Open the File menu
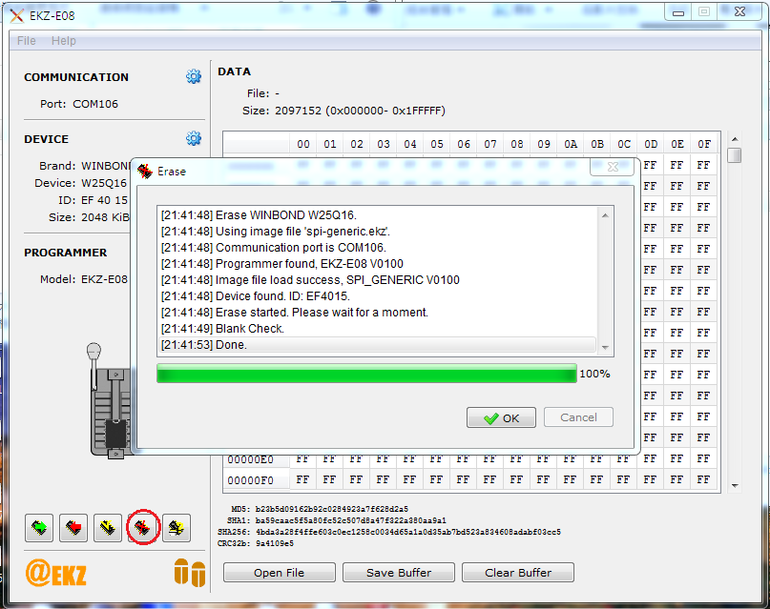The image size is (770, 609). pyautogui.click(x=27, y=41)
